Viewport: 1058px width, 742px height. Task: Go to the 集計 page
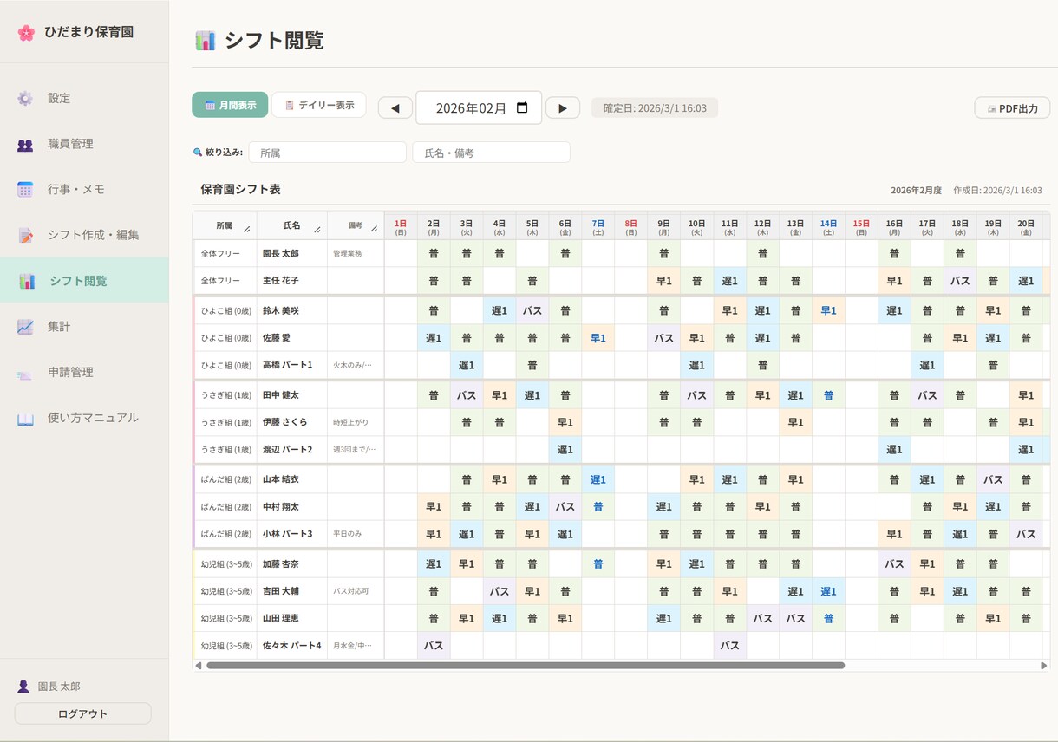tap(84, 326)
